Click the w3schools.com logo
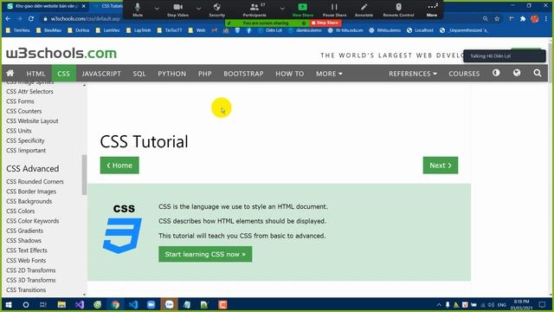554x312 pixels. (x=61, y=54)
